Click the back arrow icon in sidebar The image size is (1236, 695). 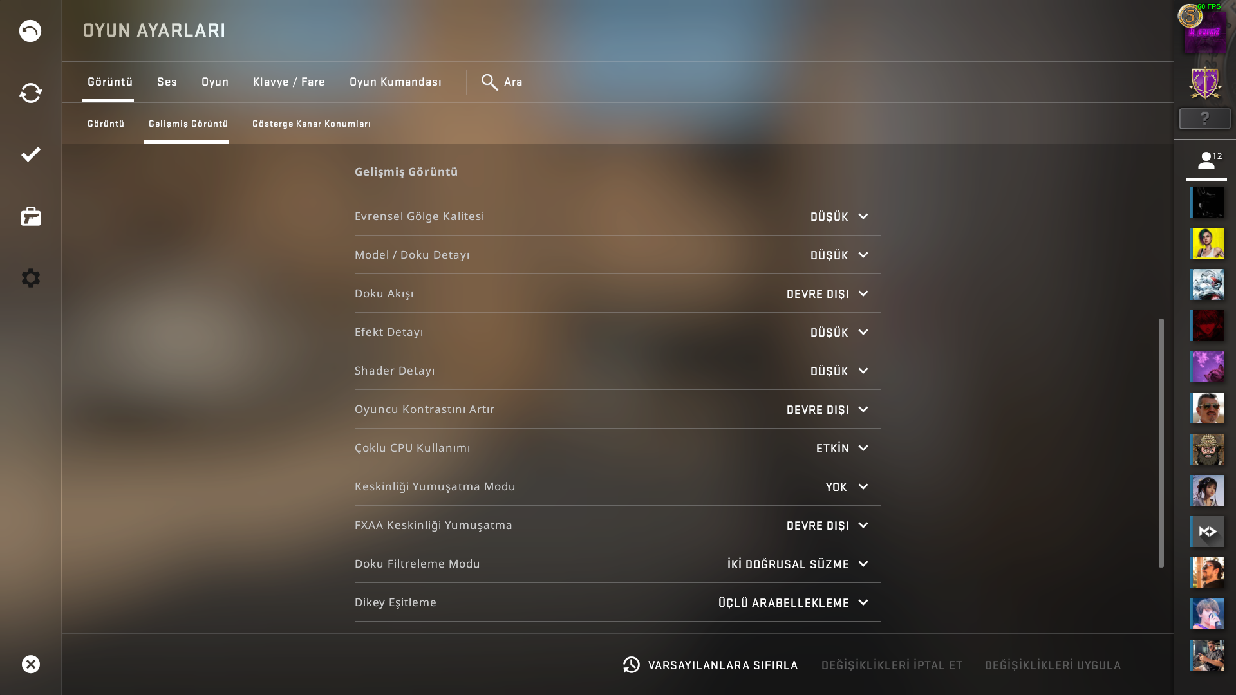(x=30, y=31)
